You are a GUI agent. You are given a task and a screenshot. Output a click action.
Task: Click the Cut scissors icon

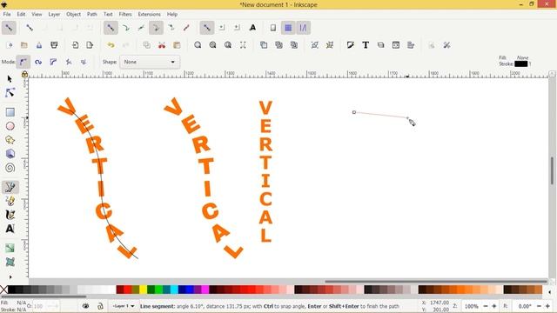pyautogui.click(x=162, y=45)
